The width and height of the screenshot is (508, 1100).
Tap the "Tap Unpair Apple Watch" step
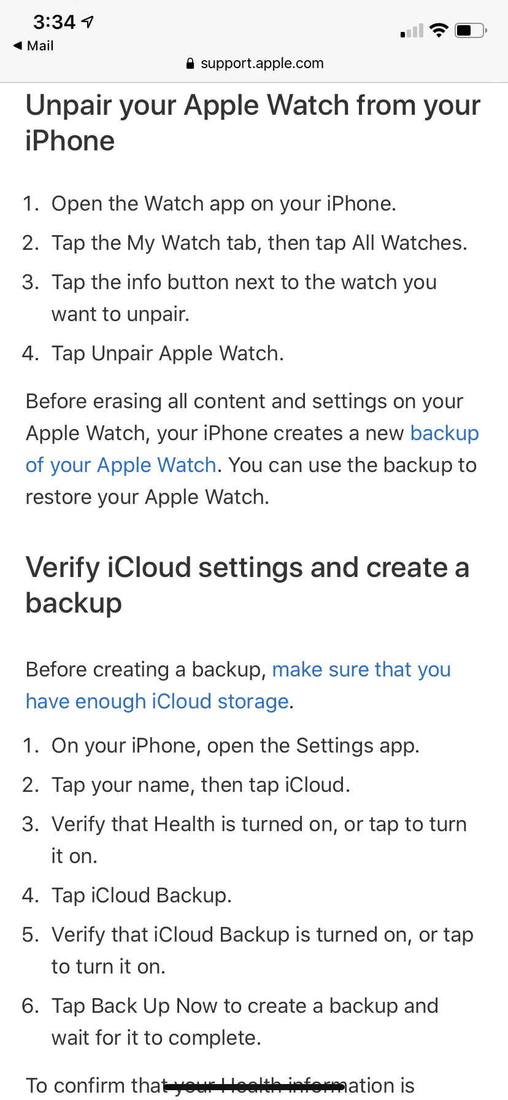[167, 354]
